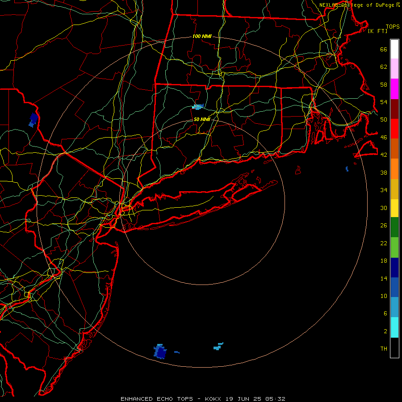Click the light pink legend swatch

tap(394, 68)
